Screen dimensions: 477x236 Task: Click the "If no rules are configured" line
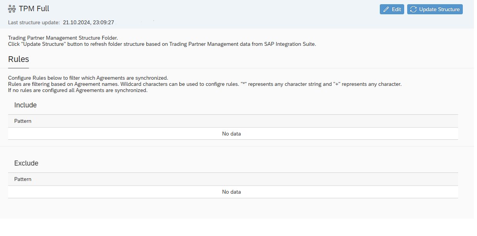pyautogui.click(x=78, y=90)
